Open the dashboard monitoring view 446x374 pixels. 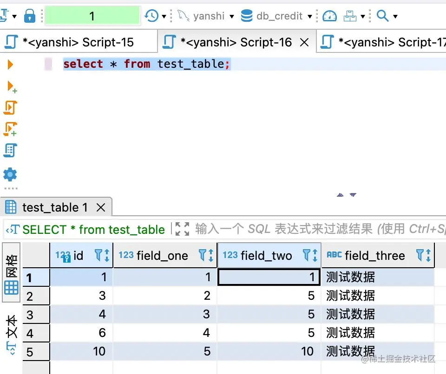(x=330, y=15)
